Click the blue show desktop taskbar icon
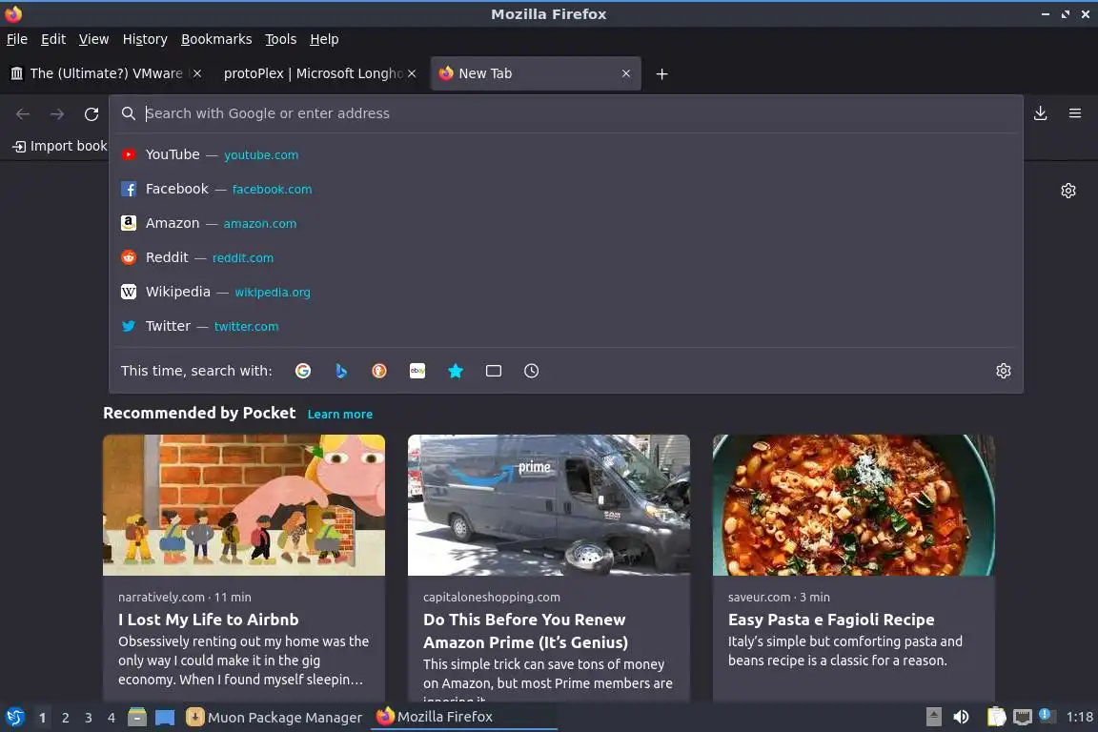This screenshot has height=732, width=1098. point(165,718)
